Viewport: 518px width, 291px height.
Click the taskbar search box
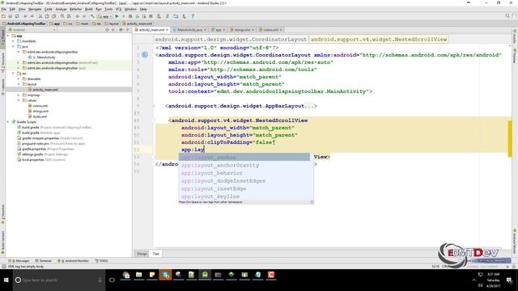coord(59,280)
